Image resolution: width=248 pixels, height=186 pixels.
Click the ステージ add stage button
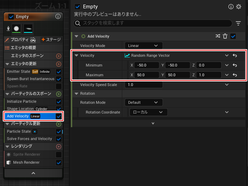coord(51,40)
